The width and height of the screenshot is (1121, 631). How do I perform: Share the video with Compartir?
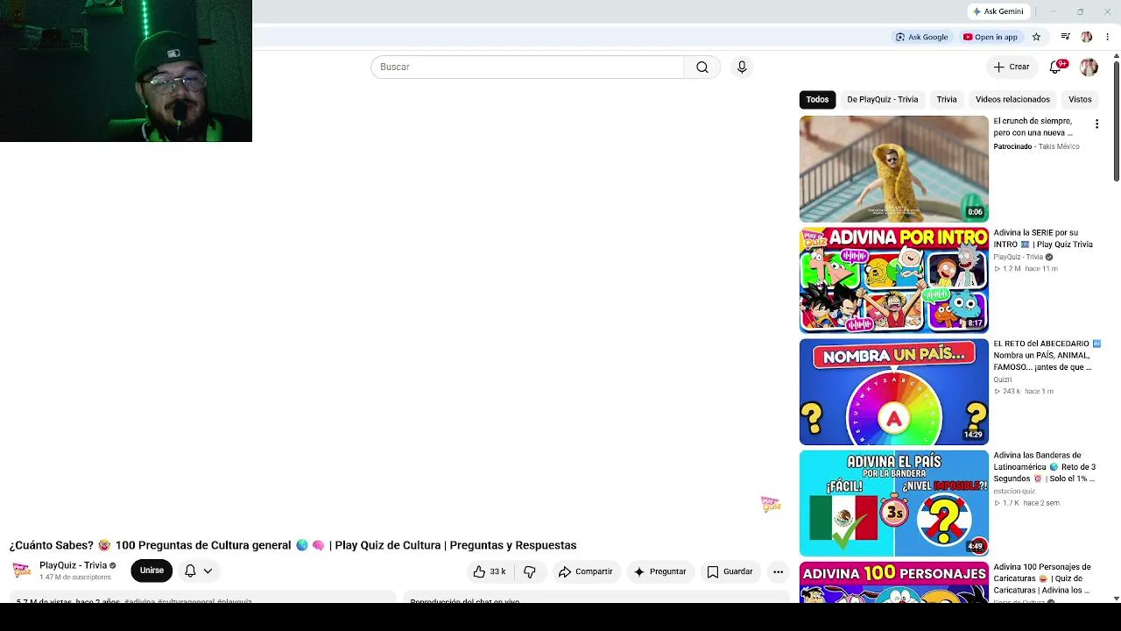click(x=586, y=571)
